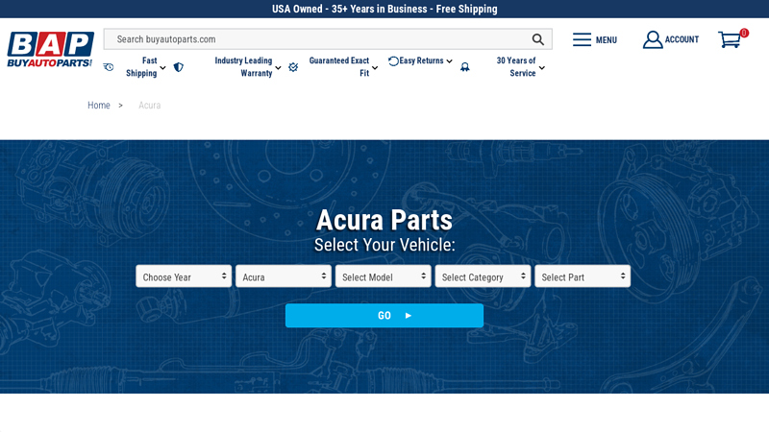This screenshot has width=769, height=432.
Task: Expand the Industry Leading Warranty chevron
Action: [278, 67]
